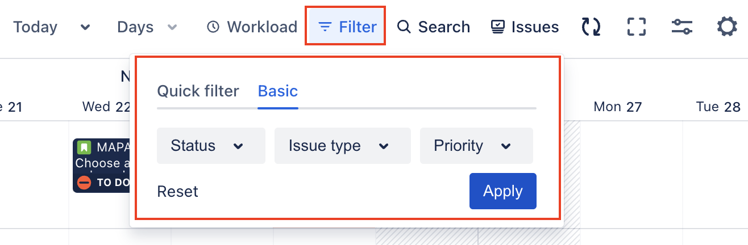Jump to Today on the timeline
This screenshot has height=245, width=748.
click(35, 27)
